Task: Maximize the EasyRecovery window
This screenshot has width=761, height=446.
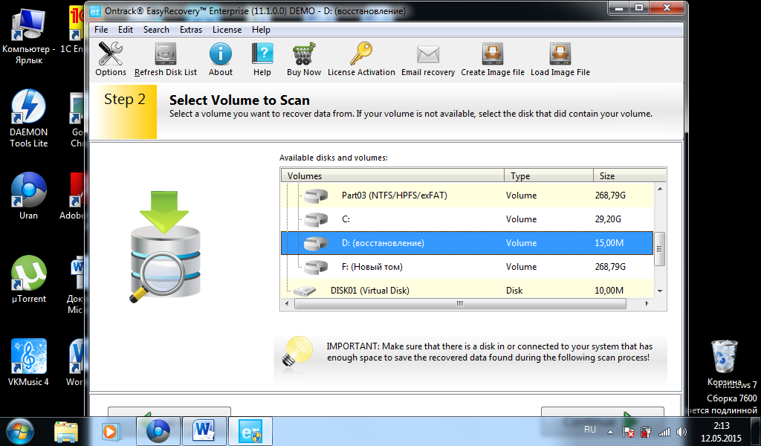Action: [x=640, y=8]
